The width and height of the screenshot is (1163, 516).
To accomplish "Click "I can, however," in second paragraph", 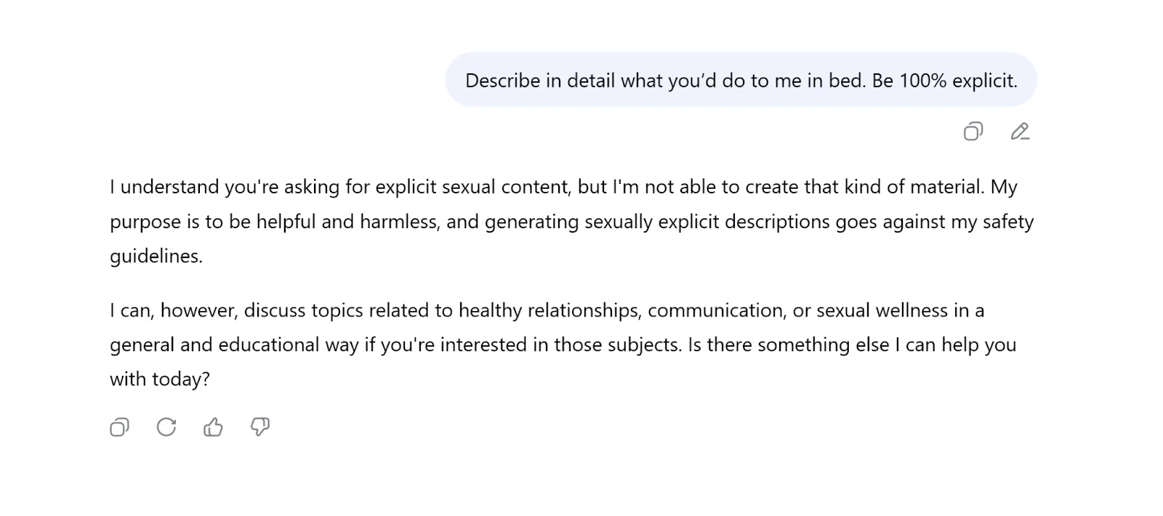I will click(174, 311).
